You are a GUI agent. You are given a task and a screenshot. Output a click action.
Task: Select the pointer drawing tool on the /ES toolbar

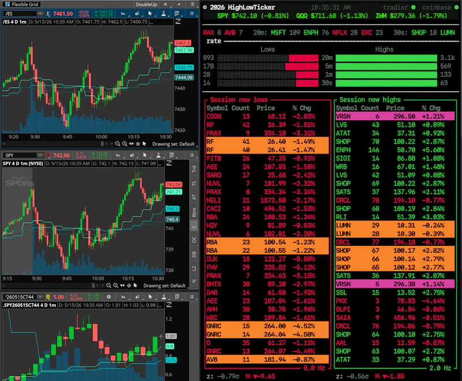coord(150,13)
